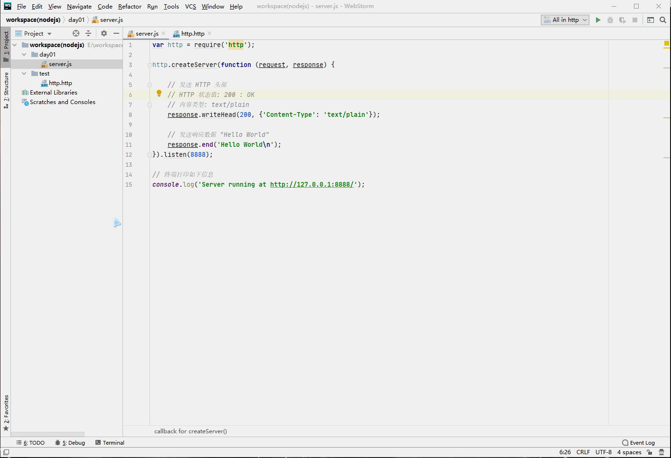Toggle code folding on line 3

(149, 65)
